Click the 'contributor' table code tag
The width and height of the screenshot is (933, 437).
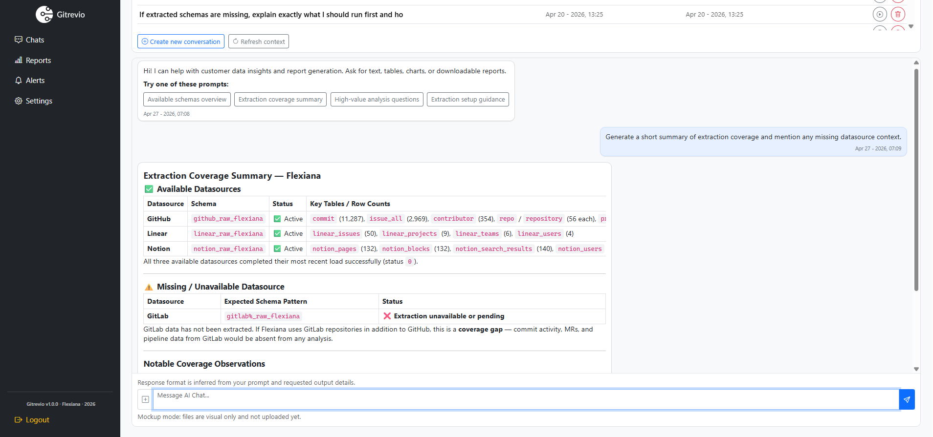click(x=453, y=219)
